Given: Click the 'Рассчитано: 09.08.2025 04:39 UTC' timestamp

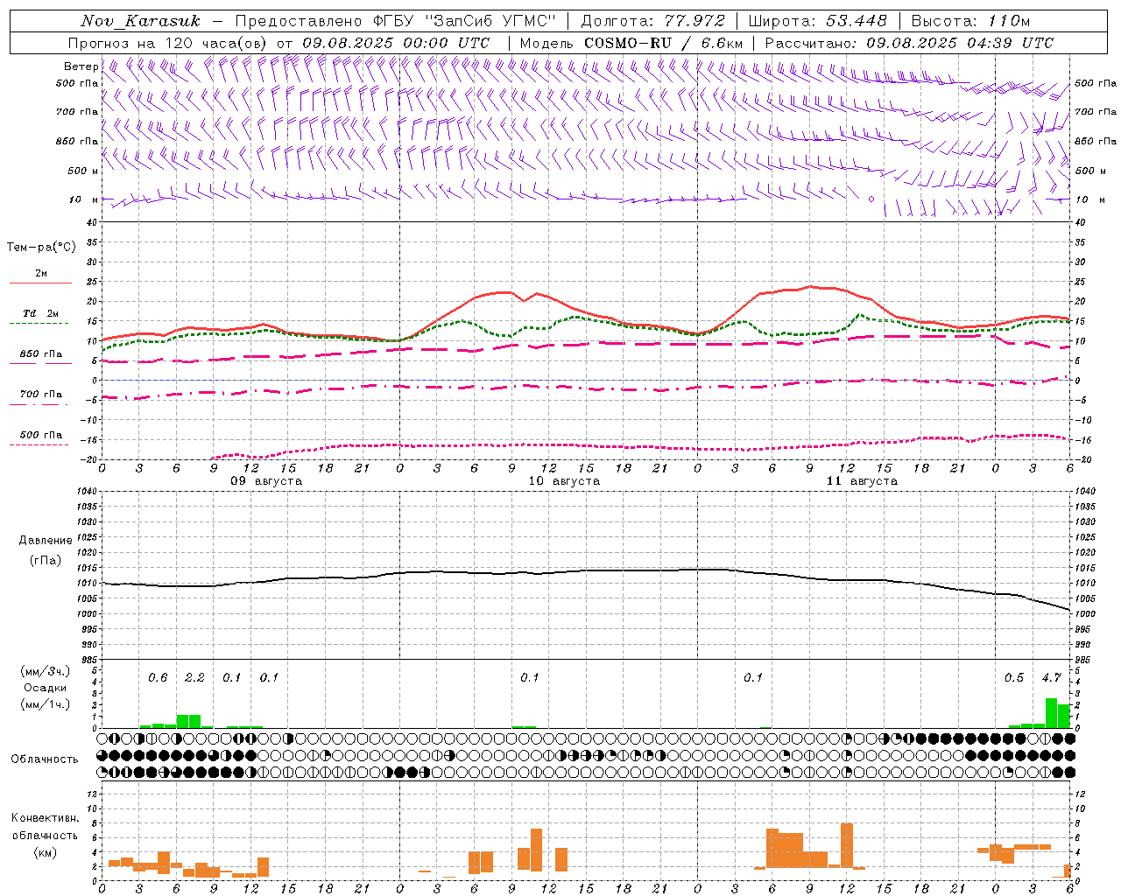Looking at the screenshot, I should 909,43.
